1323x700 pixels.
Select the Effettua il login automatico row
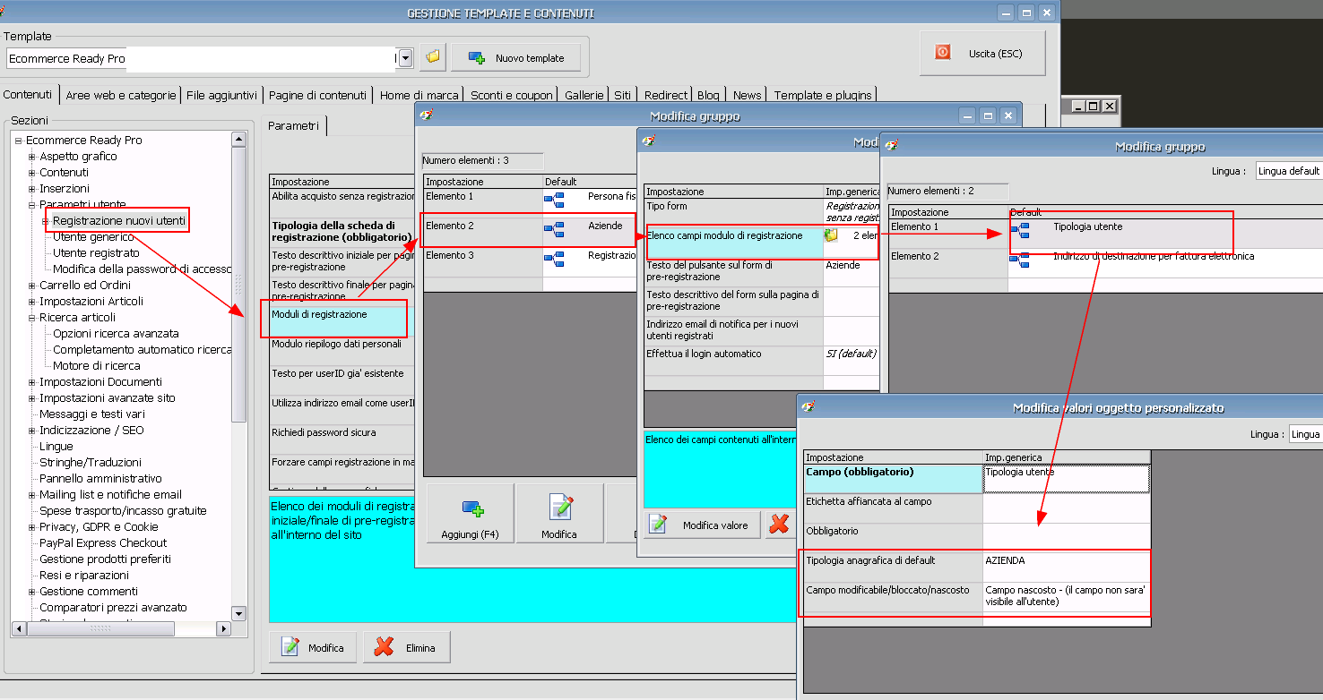(x=761, y=362)
